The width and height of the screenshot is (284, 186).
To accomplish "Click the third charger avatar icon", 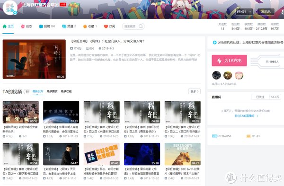I will click(239, 75).
